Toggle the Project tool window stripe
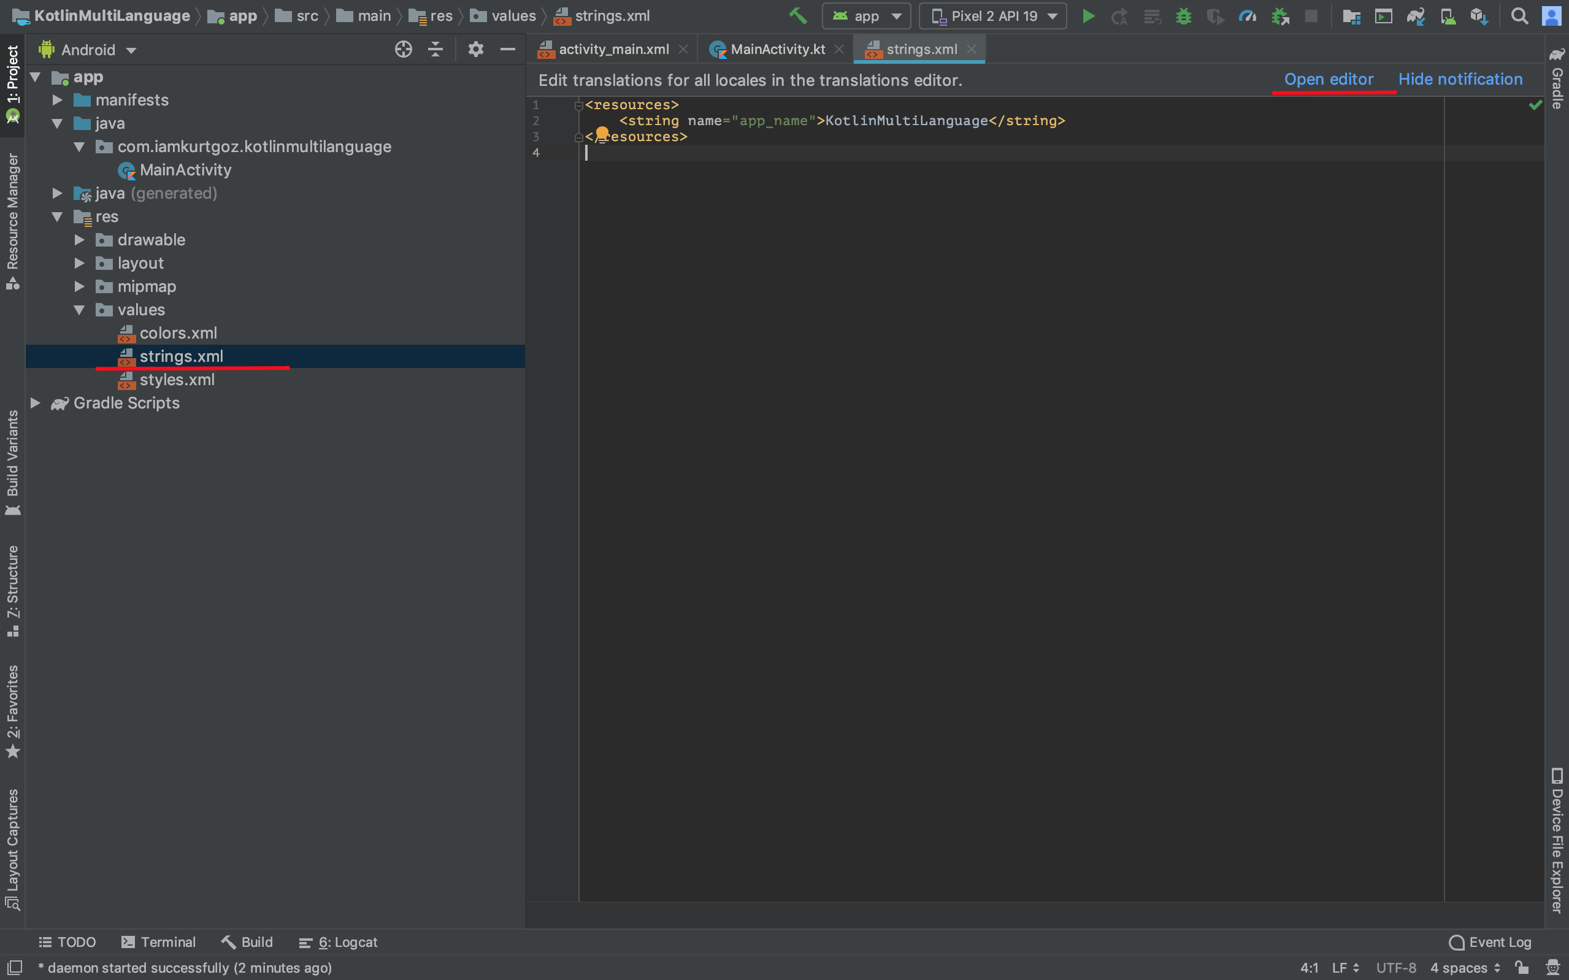This screenshot has width=1569, height=980. tap(12, 84)
